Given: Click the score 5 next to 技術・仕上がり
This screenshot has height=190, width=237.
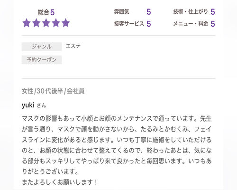Looking at the screenshot, I should 213,12.
